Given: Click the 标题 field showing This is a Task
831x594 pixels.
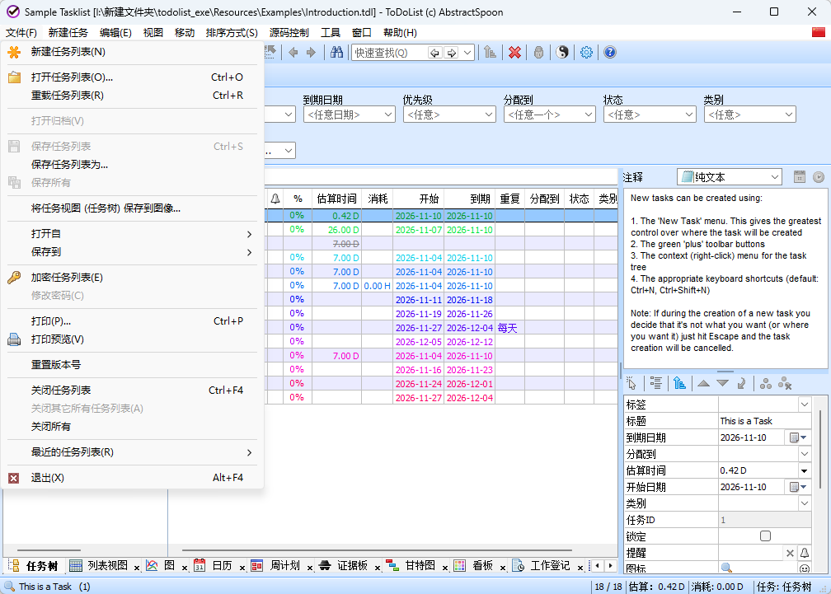Looking at the screenshot, I should click(764, 421).
